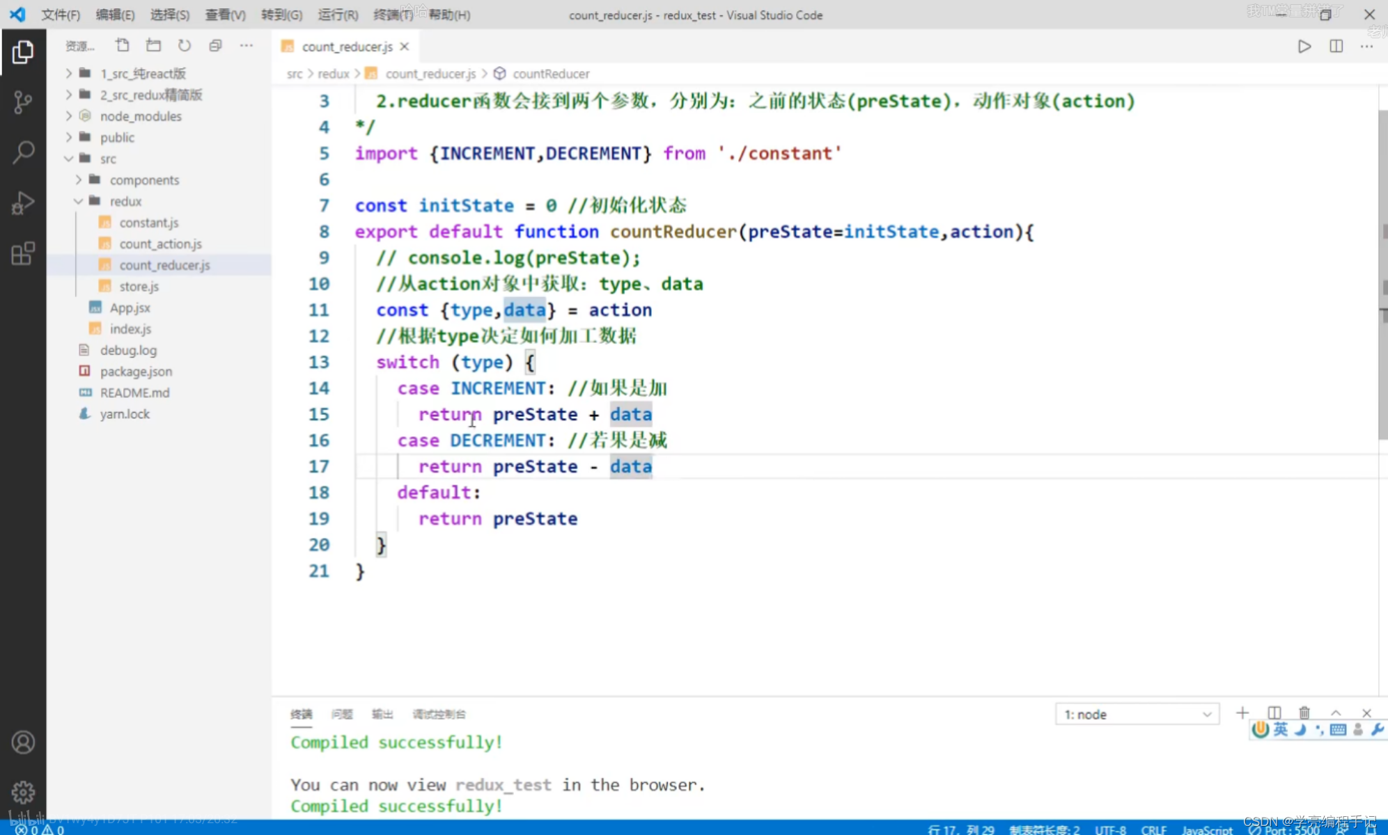Expand the public folder

159,137
